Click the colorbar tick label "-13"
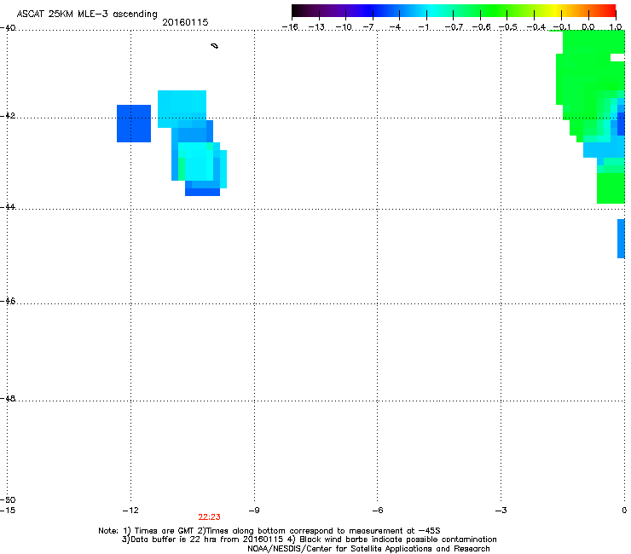631x554 pixels. point(316,27)
